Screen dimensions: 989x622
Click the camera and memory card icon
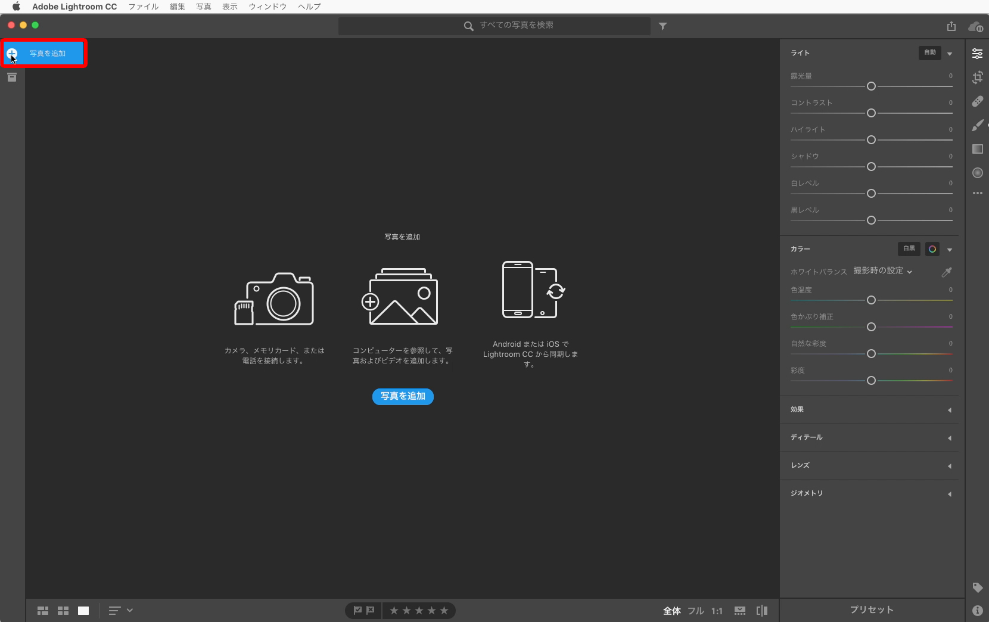tap(274, 298)
